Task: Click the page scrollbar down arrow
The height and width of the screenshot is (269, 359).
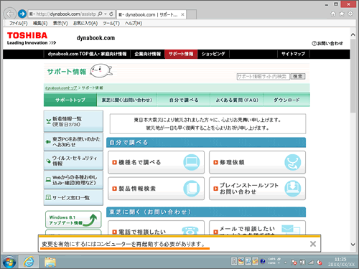Action: (353, 245)
